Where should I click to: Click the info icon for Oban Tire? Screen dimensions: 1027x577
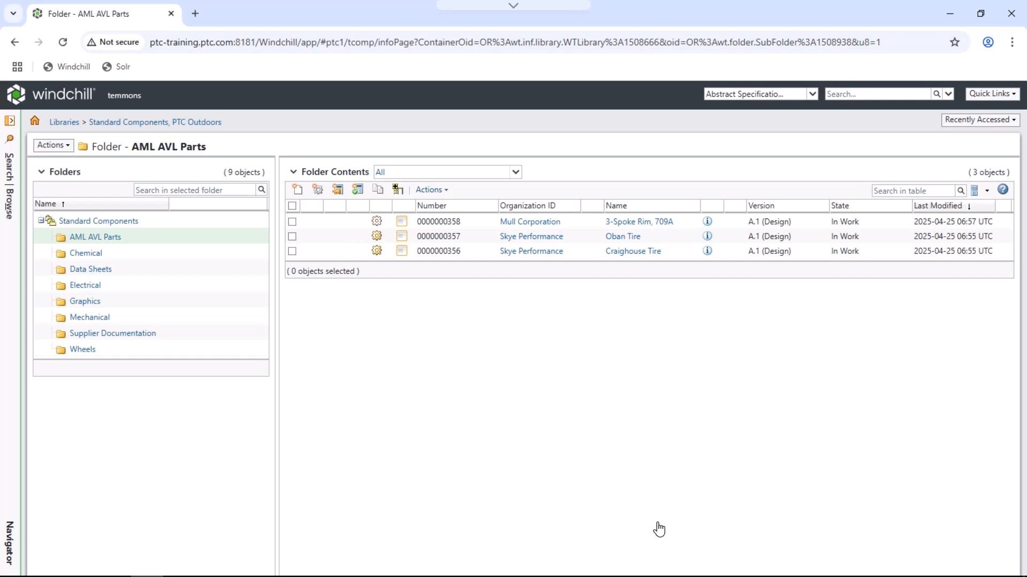click(707, 236)
